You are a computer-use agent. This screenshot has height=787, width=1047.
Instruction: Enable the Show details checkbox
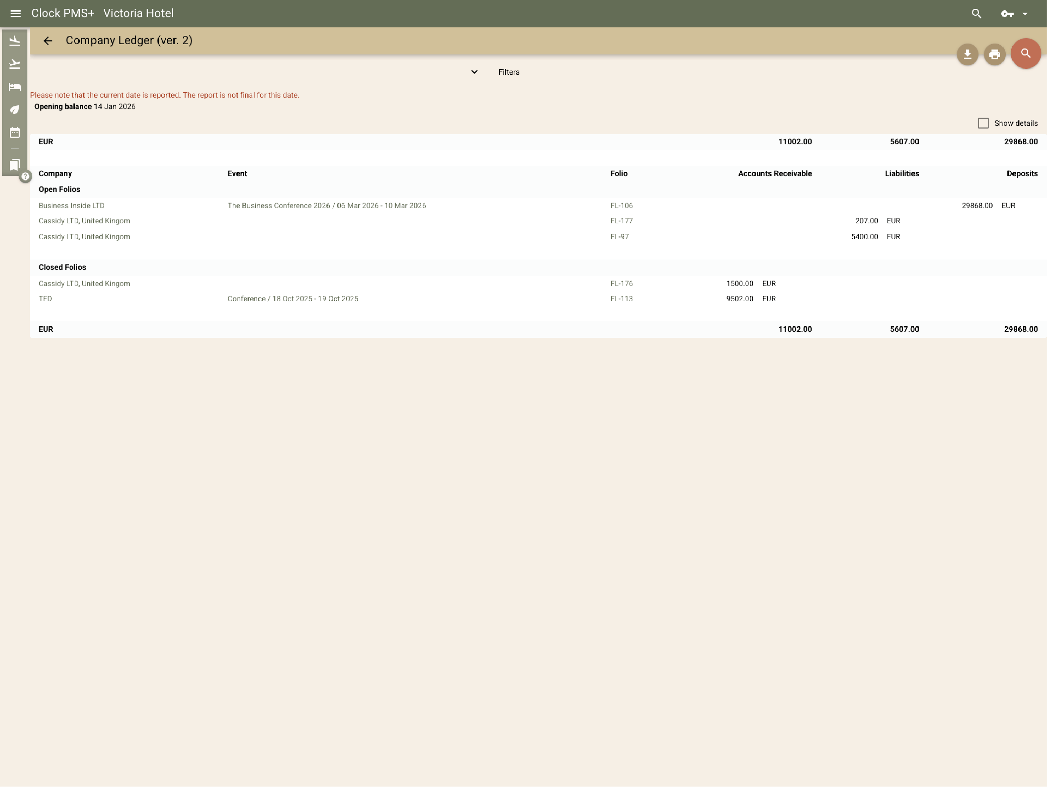tap(983, 123)
